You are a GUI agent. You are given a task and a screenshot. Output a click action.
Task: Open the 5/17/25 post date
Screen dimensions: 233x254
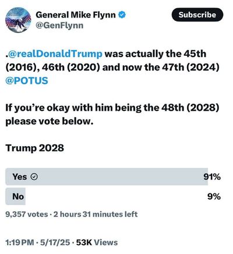(x=55, y=242)
